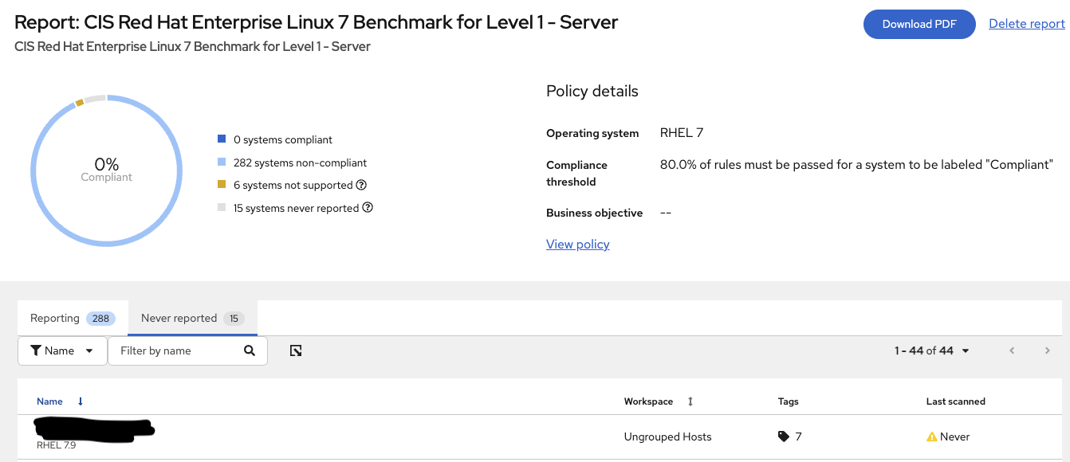Click the Workspace column sort icon
This screenshot has height=462, width=1070.
690,401
